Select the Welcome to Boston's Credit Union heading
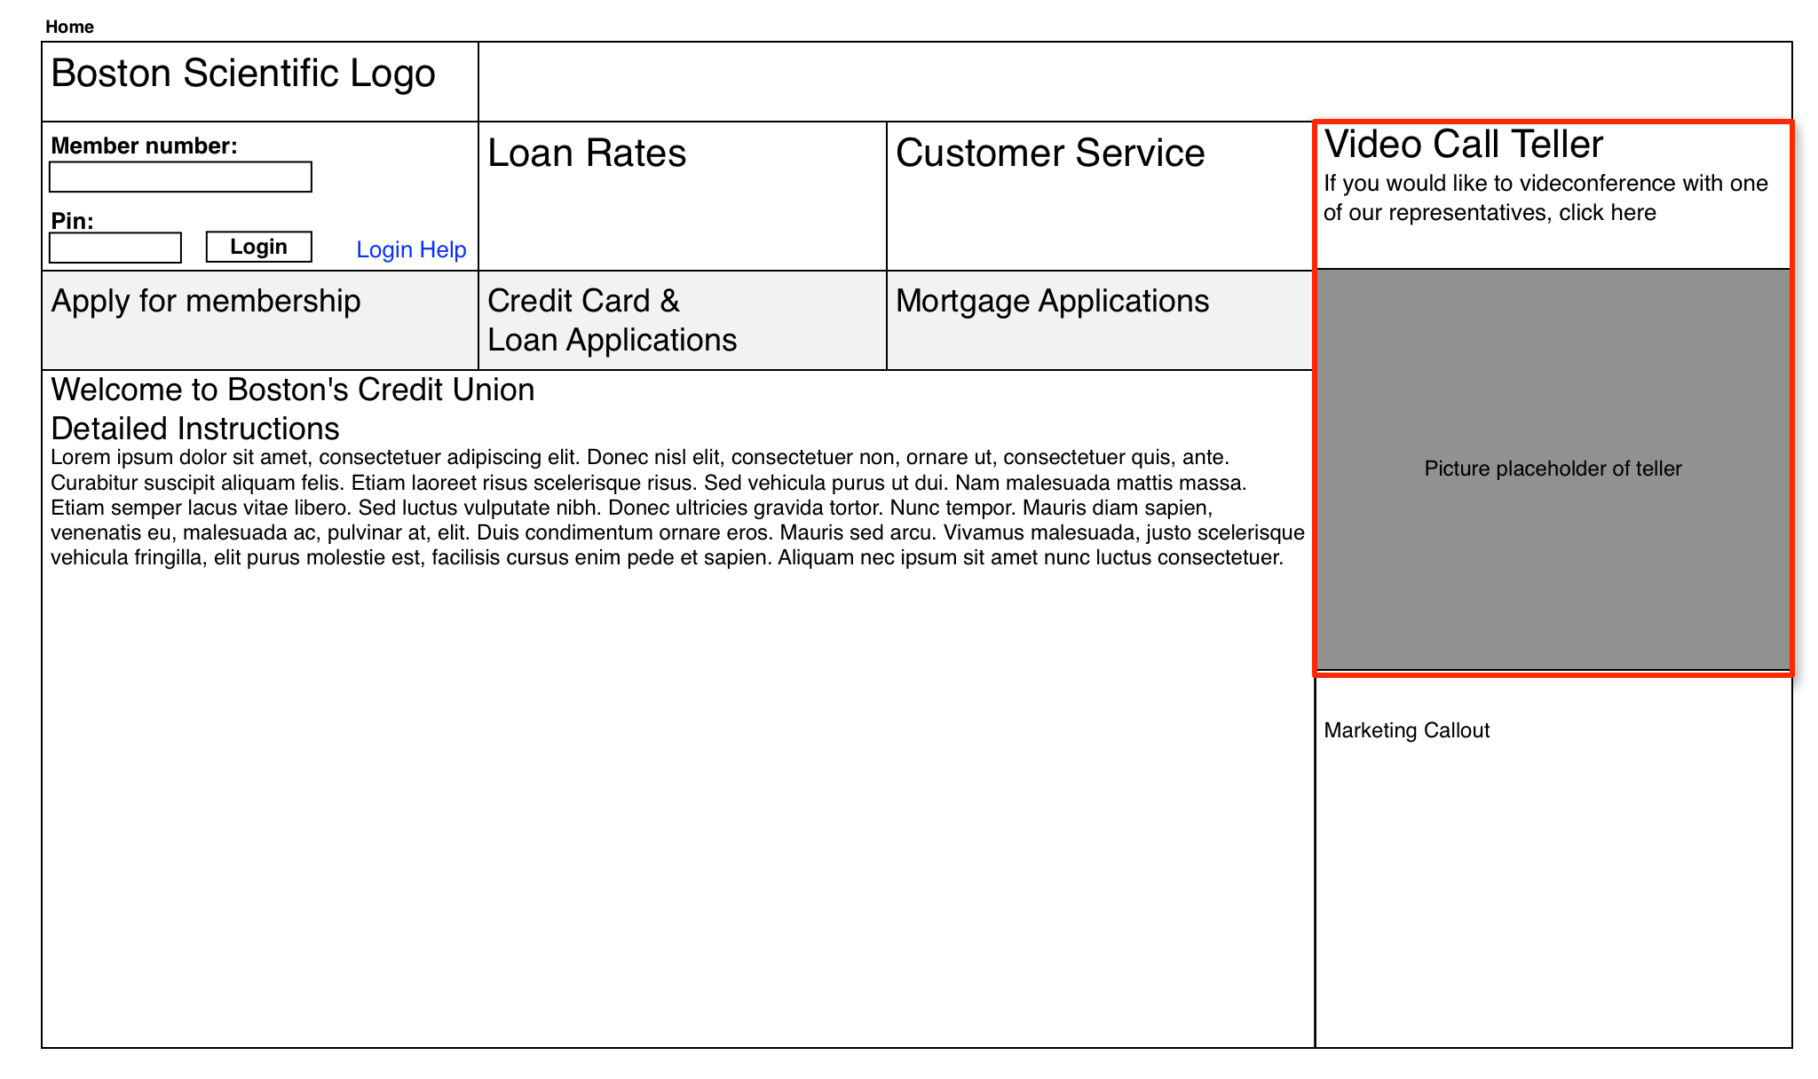Viewport: 1818px width, 1079px height. click(x=293, y=388)
